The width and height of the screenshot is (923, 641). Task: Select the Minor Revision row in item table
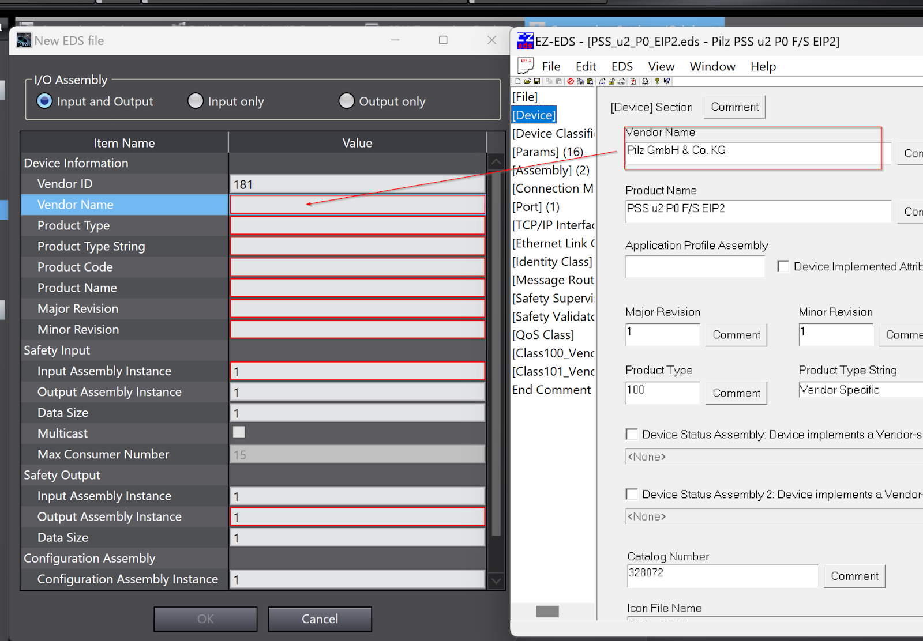[125, 329]
